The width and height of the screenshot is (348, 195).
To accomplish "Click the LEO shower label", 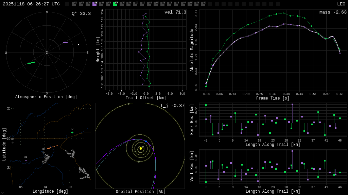I will [x=341, y=4].
